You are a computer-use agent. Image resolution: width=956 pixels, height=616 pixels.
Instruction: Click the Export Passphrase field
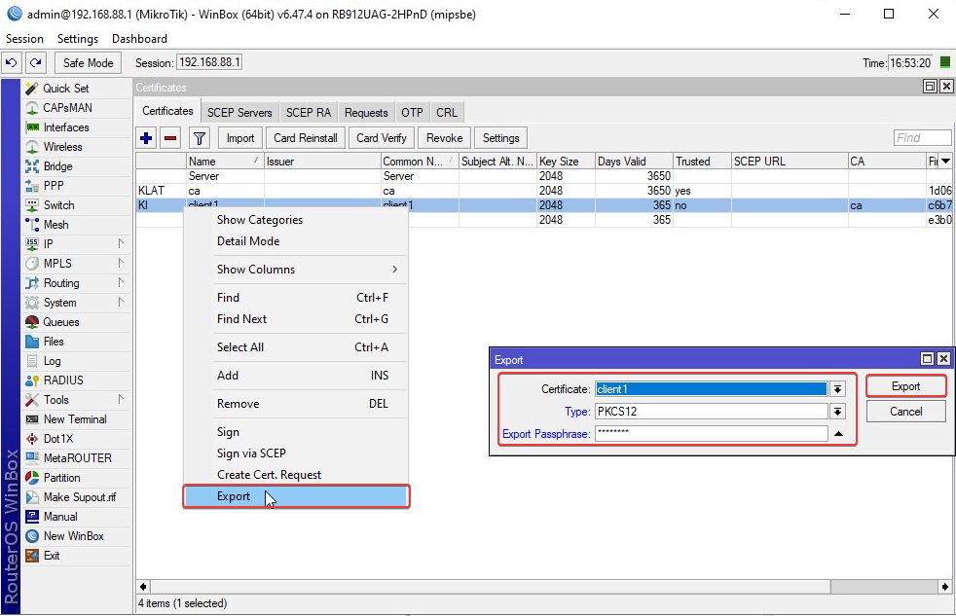click(x=712, y=434)
